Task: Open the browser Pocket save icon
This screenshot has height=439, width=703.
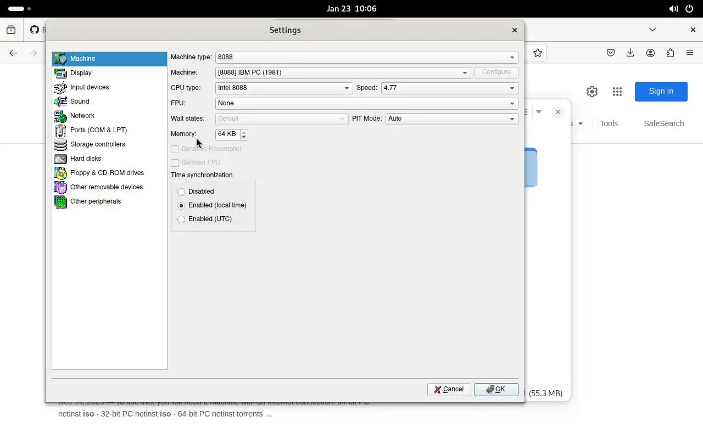Action: pyautogui.click(x=611, y=53)
